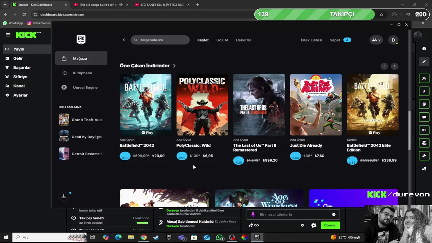Image resolution: width=432 pixels, height=243 pixels.
Task: Switch to the Göz At tab
Action: tap(222, 40)
